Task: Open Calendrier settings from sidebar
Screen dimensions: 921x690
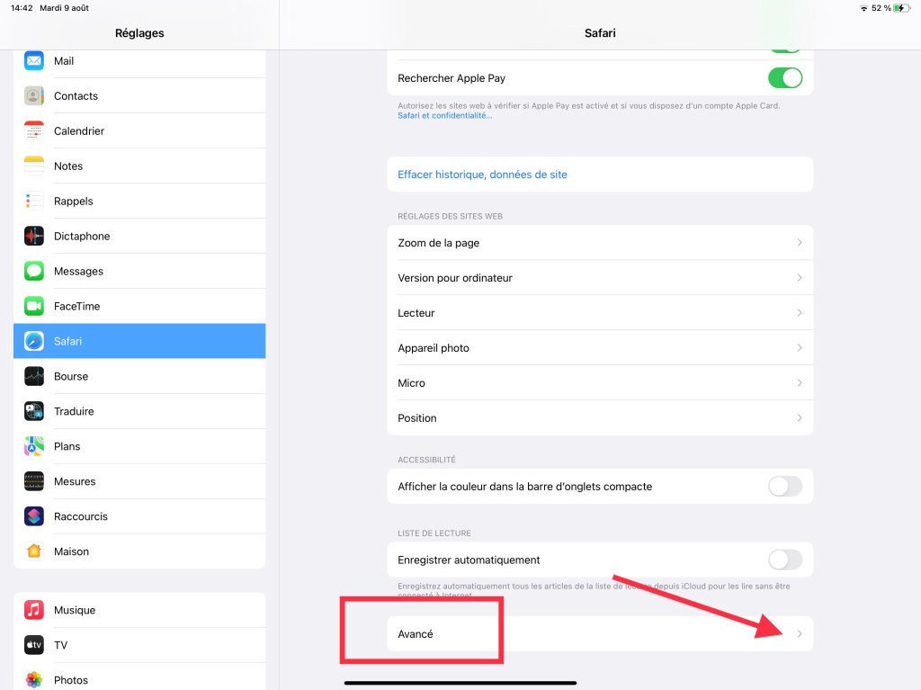Action: pyautogui.click(x=79, y=131)
